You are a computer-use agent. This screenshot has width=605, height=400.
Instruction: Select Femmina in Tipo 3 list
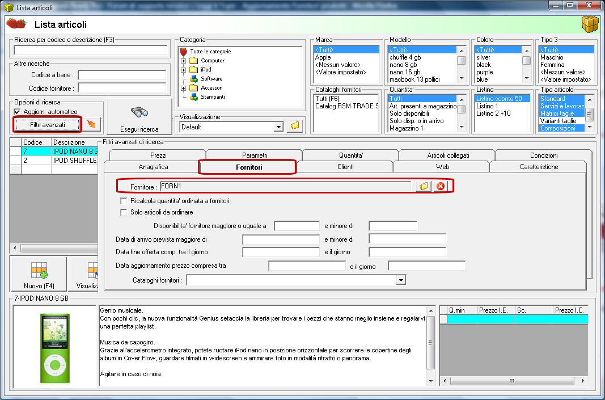(552, 65)
